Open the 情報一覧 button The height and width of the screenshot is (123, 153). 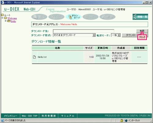pos(140,17)
